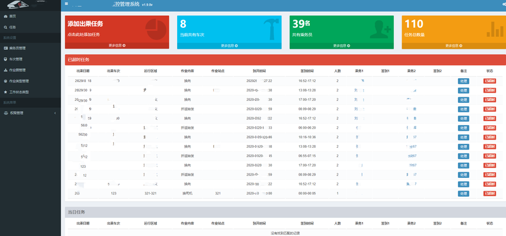
Task: Click 出乘日期 header in 已超时任务 table
Action: coord(83,71)
